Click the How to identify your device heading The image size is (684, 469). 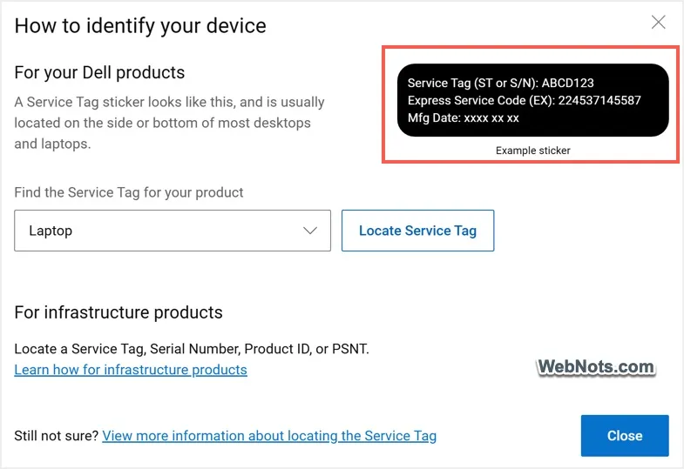pyautogui.click(x=140, y=26)
